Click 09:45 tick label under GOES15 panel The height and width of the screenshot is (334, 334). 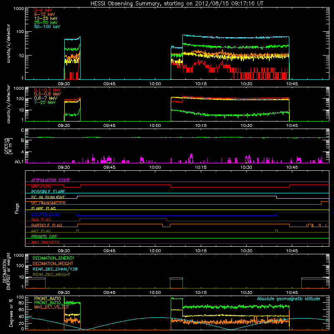click(x=109, y=167)
